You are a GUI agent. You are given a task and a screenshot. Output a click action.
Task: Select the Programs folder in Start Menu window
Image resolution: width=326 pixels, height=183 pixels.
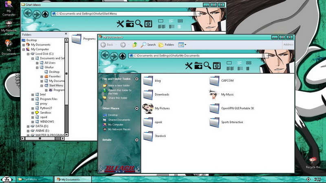click(x=84, y=39)
